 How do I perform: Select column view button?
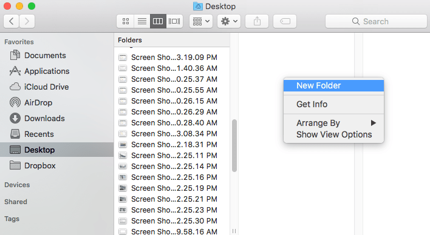click(x=158, y=21)
